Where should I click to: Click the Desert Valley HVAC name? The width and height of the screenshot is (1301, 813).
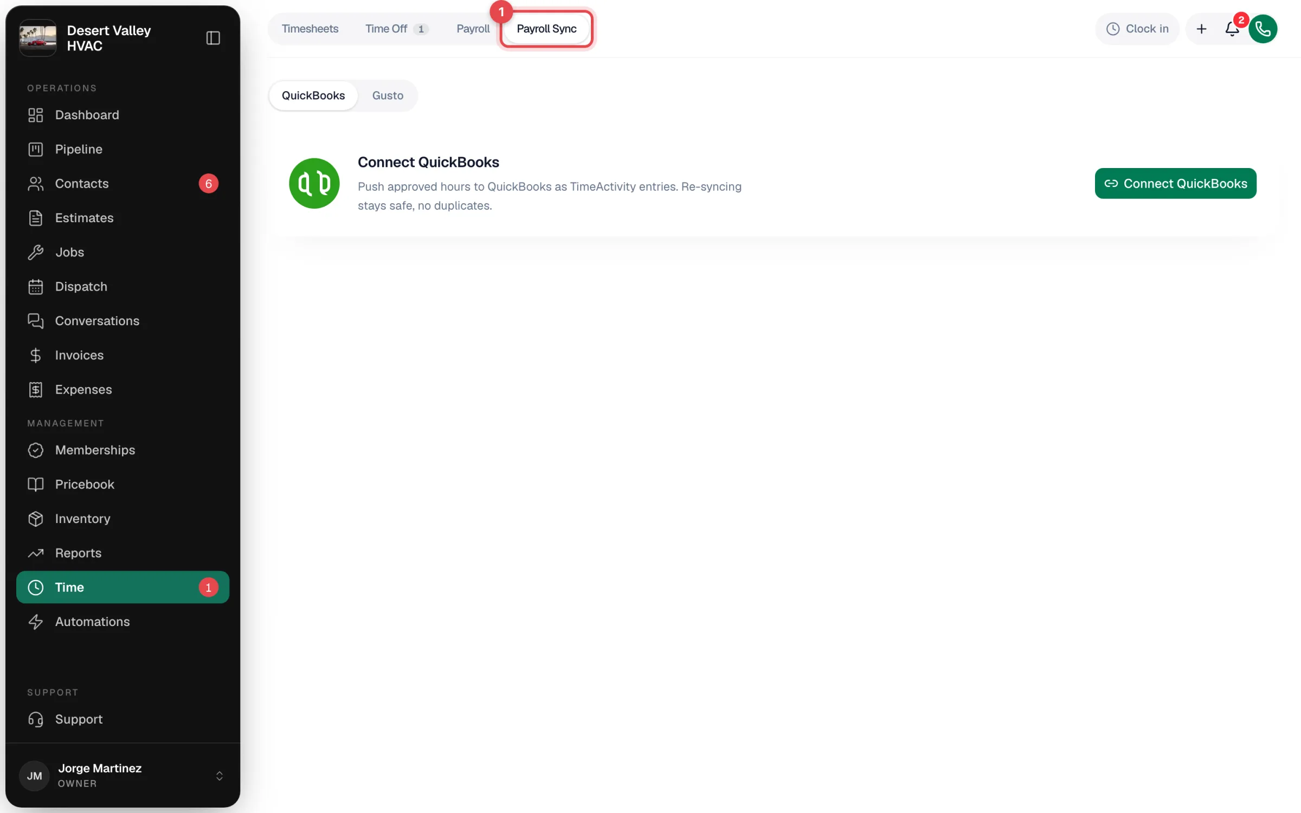[x=109, y=38]
